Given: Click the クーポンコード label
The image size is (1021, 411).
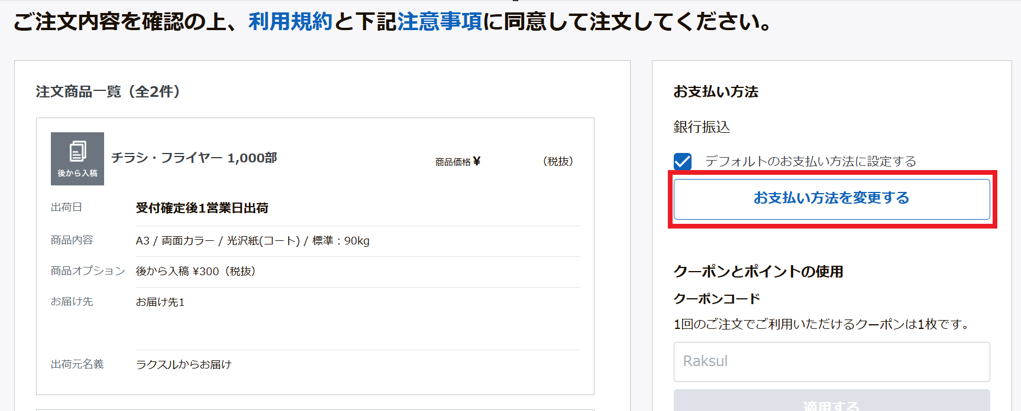Looking at the screenshot, I should [x=717, y=299].
